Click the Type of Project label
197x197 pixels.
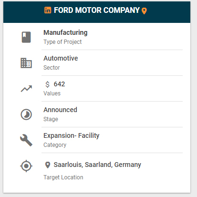click(x=62, y=42)
